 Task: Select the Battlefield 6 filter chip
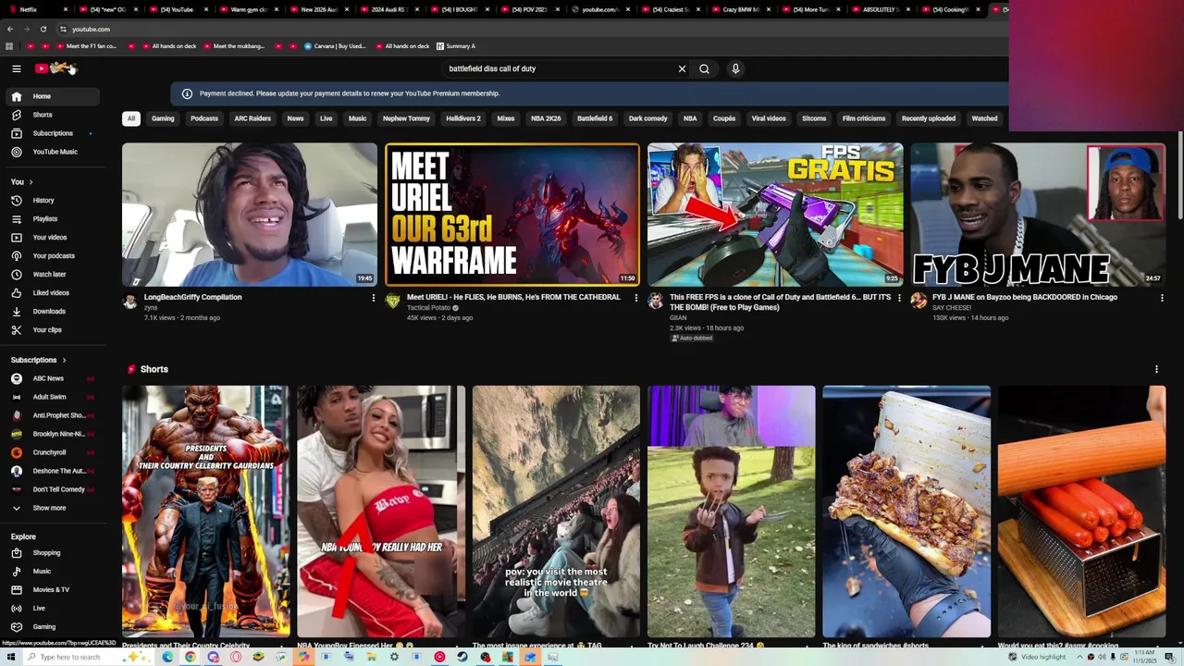tap(595, 118)
